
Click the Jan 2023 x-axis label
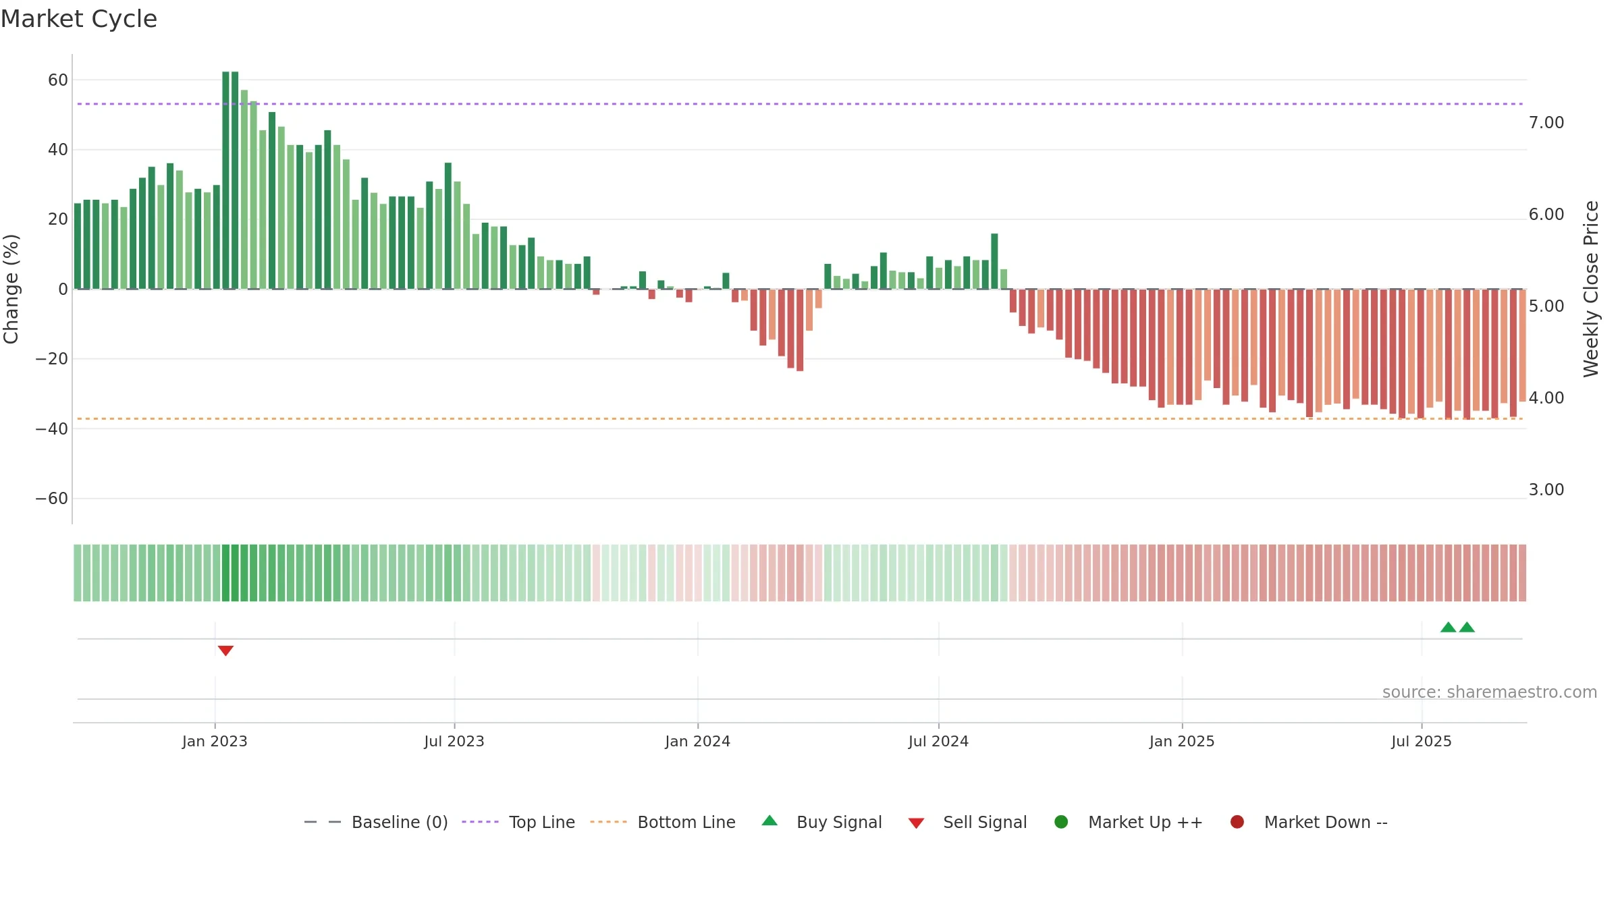215,741
